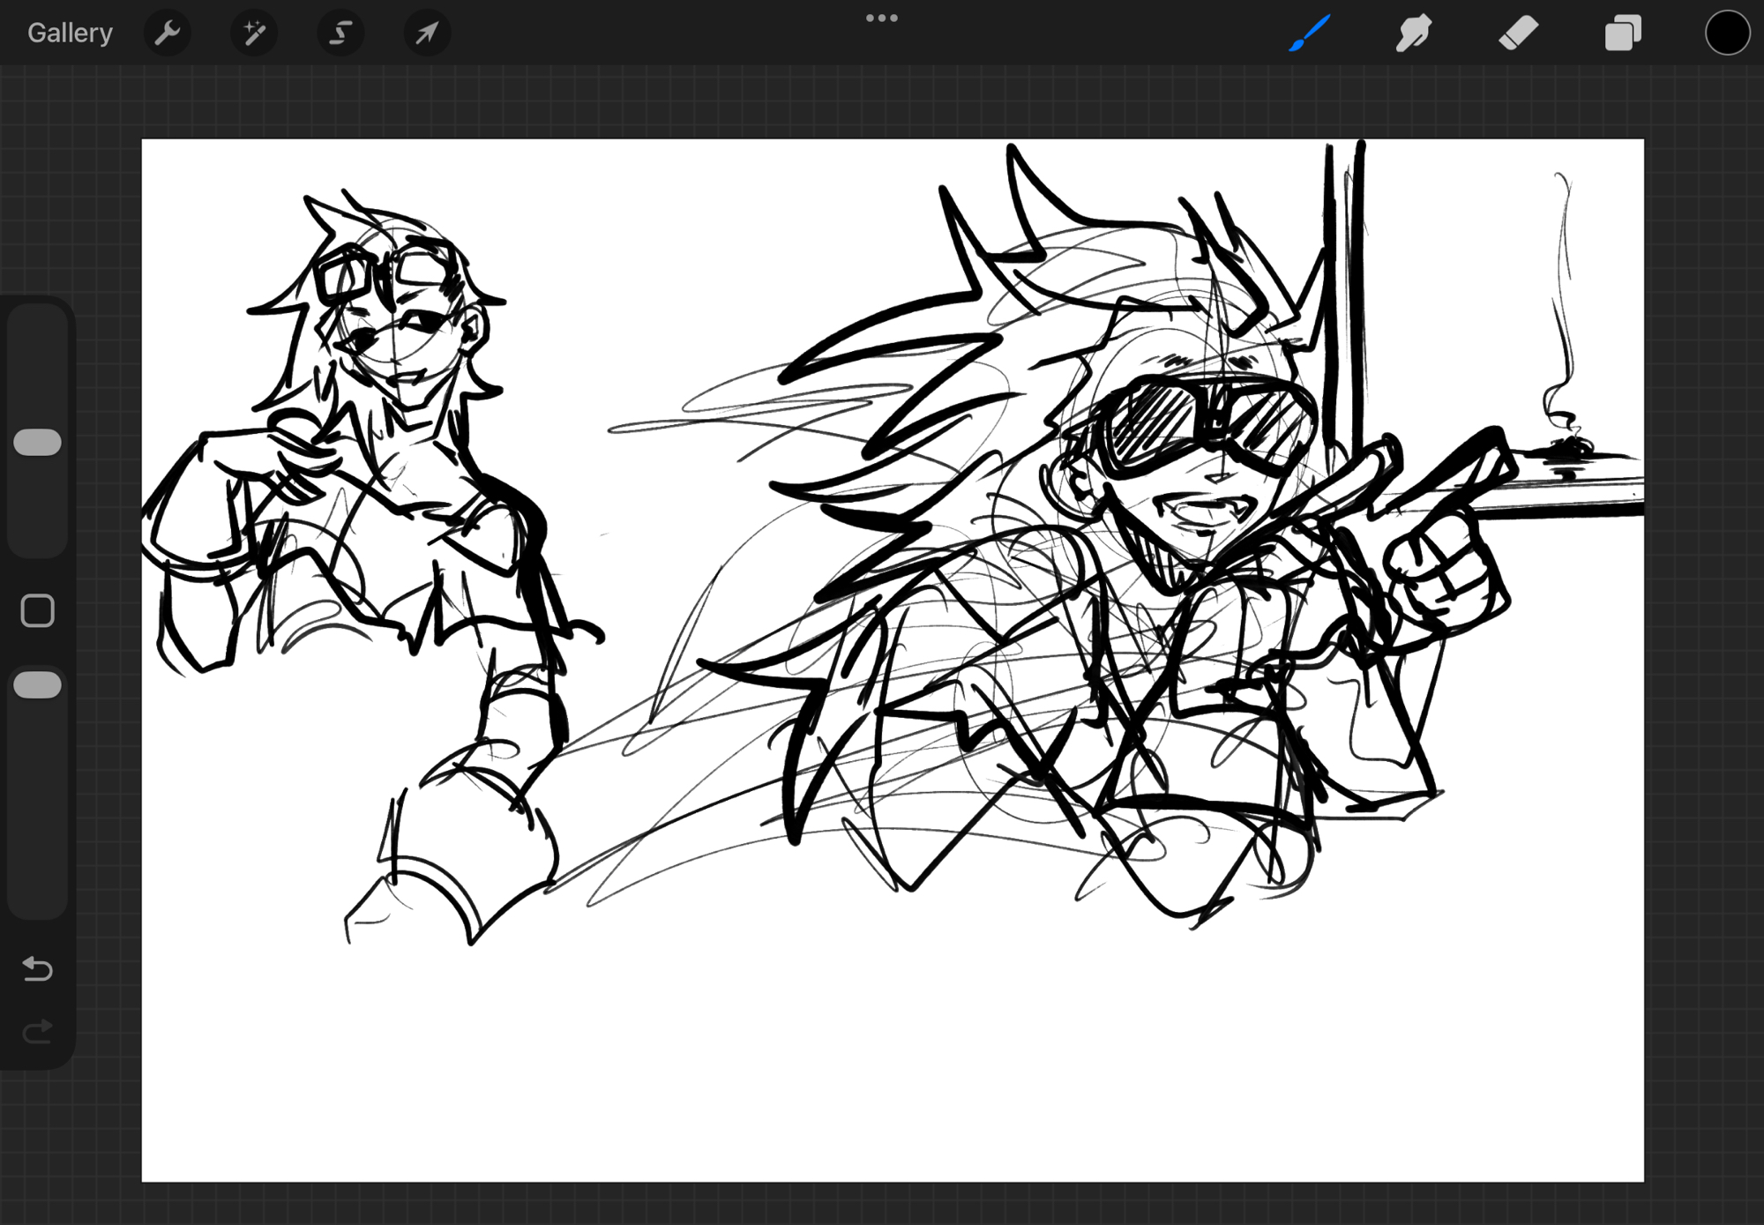The width and height of the screenshot is (1764, 1225).
Task: Select the Eraser tool
Action: (1518, 34)
